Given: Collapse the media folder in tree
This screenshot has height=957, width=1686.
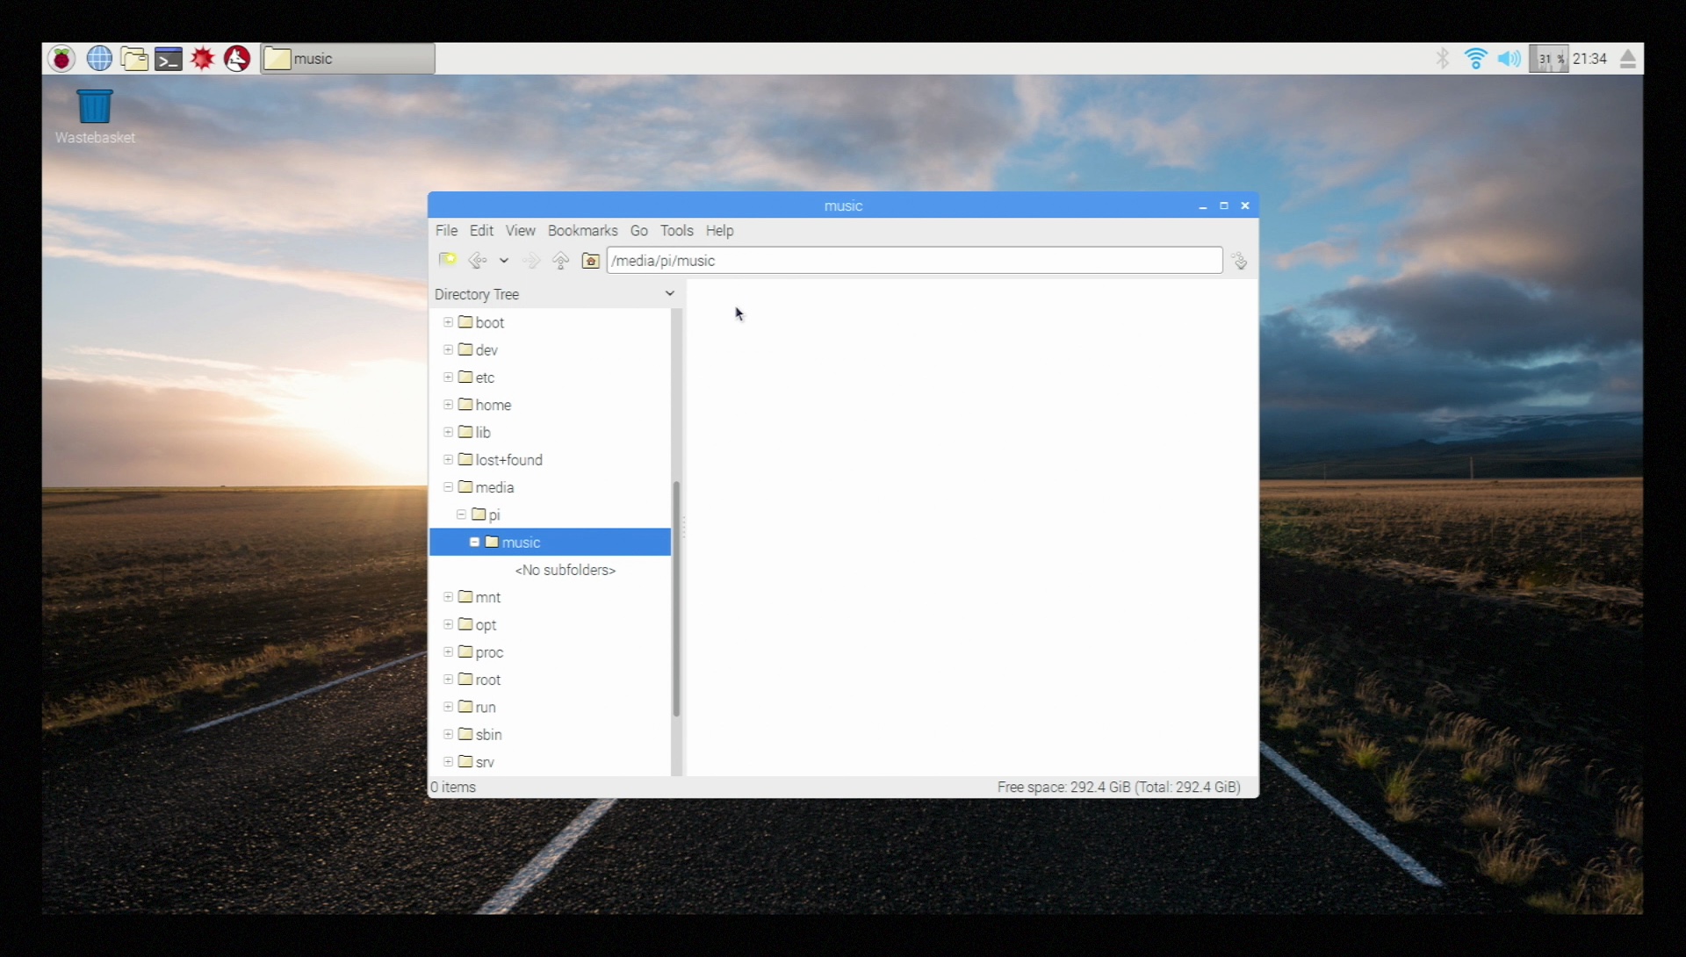Looking at the screenshot, I should pyautogui.click(x=448, y=487).
